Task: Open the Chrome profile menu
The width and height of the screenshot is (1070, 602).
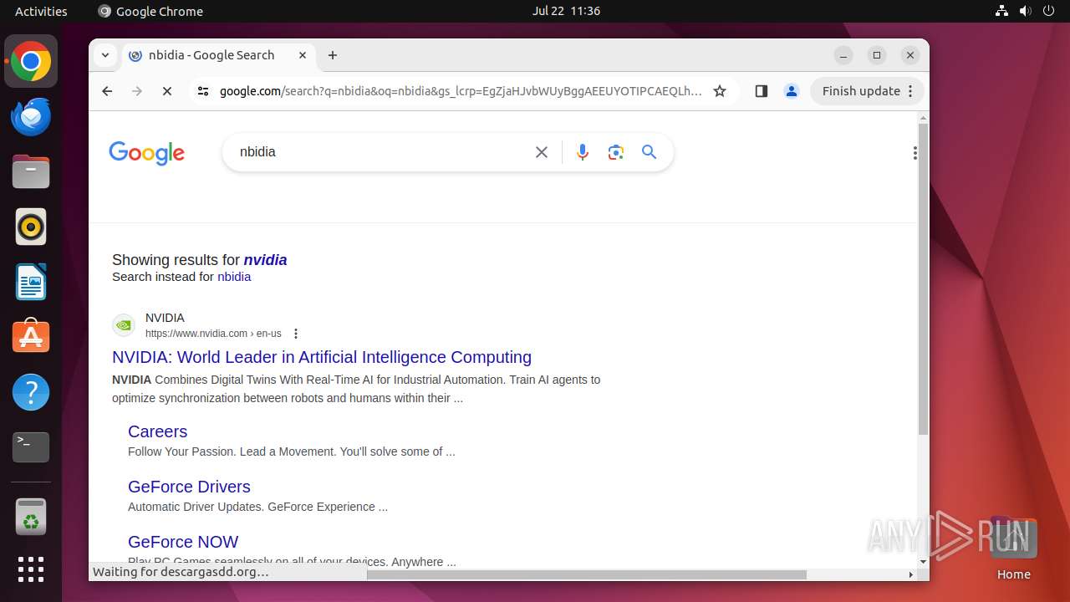Action: tap(792, 91)
